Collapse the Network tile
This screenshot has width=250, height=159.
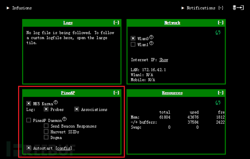(x=221, y=22)
